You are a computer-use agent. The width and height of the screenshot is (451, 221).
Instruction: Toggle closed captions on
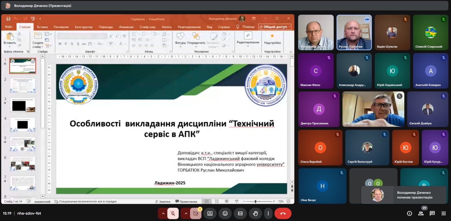[240, 213]
